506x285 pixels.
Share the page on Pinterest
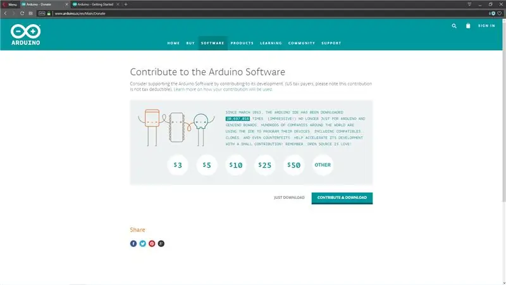[152, 244]
